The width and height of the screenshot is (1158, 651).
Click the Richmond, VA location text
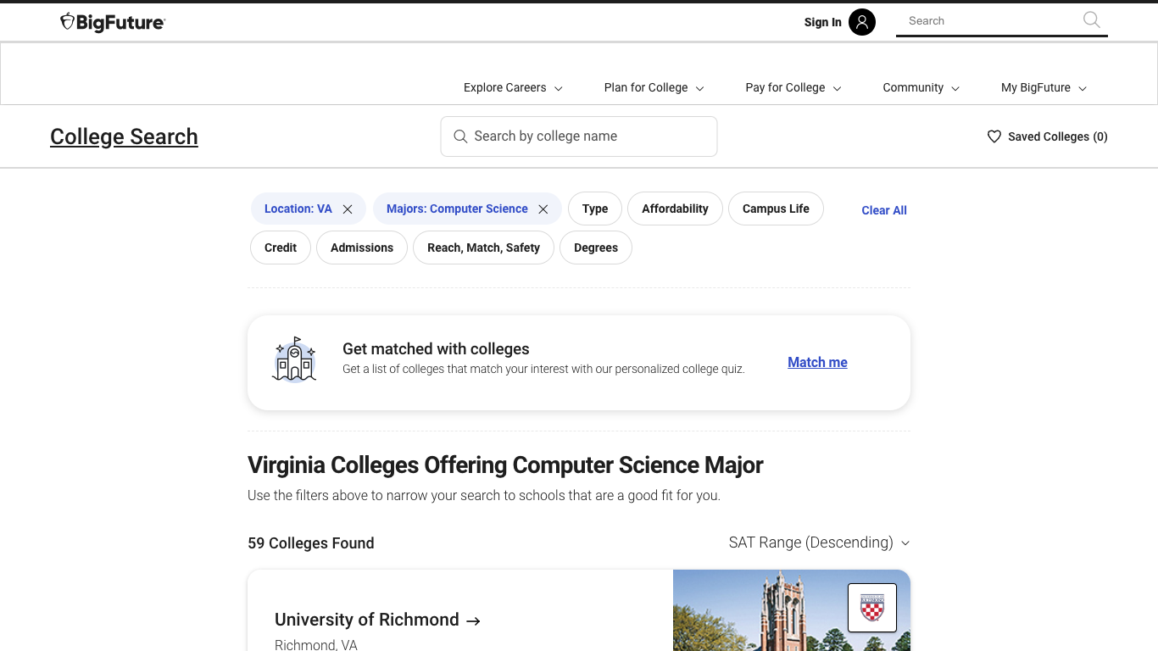point(316,645)
